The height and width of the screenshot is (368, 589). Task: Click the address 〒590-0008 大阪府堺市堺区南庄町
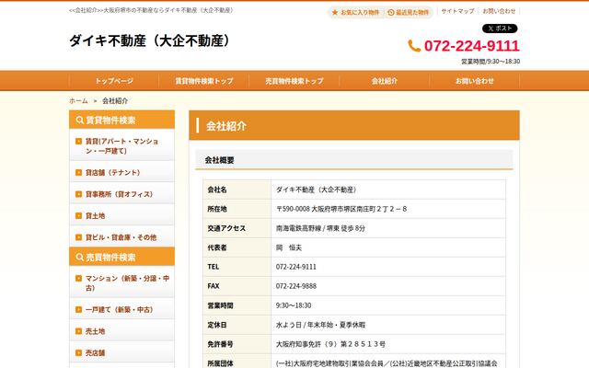pyautogui.click(x=341, y=209)
